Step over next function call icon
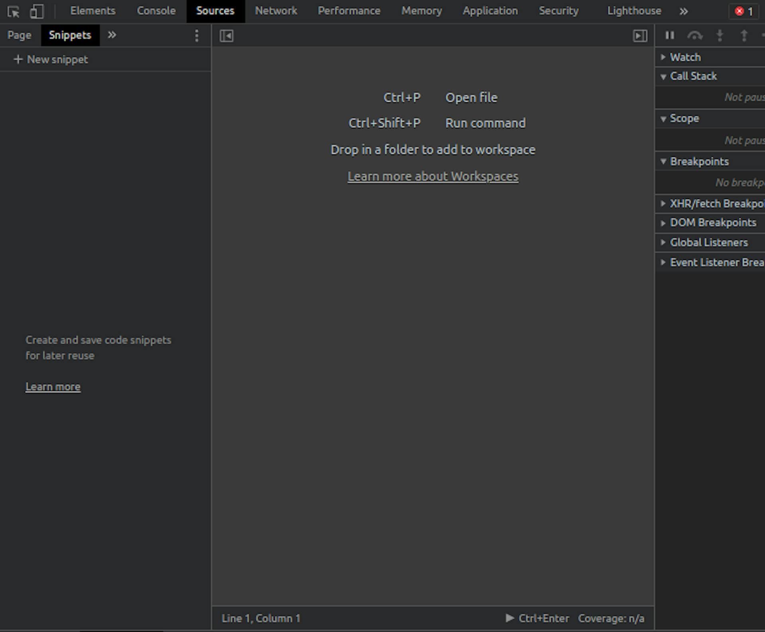Viewport: 765px width, 632px height. click(695, 36)
